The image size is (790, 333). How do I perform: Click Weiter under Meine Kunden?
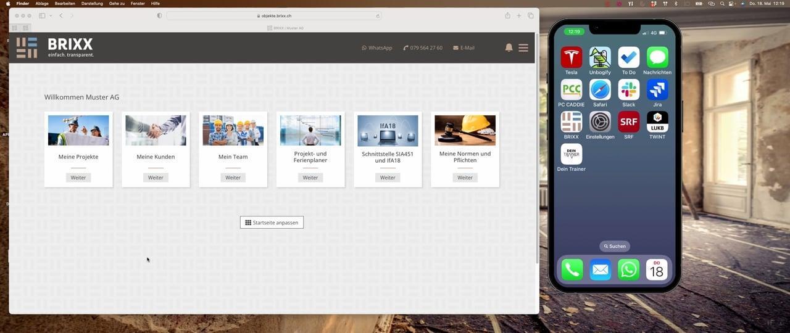(156, 178)
